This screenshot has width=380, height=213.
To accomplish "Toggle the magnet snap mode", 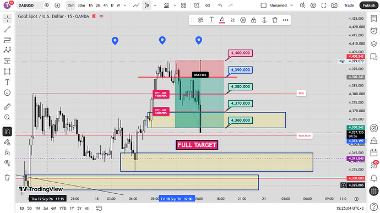I will point(7,132).
